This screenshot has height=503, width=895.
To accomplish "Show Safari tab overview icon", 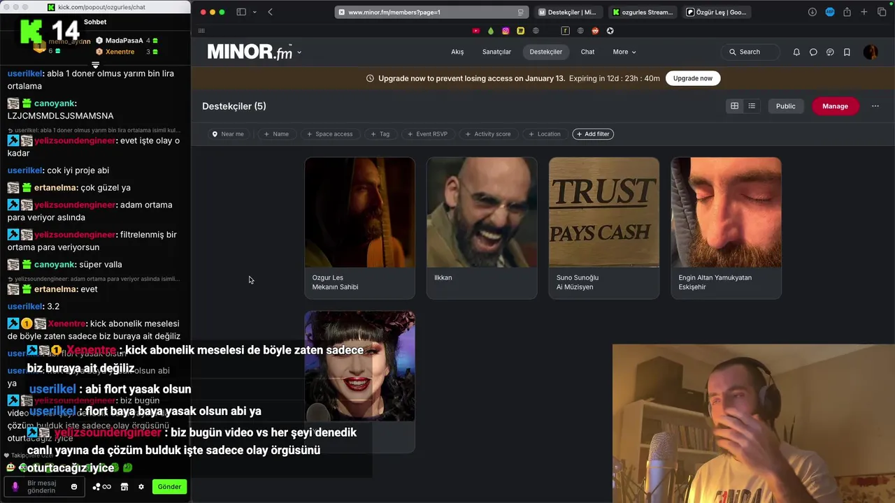I will pyautogui.click(x=882, y=12).
